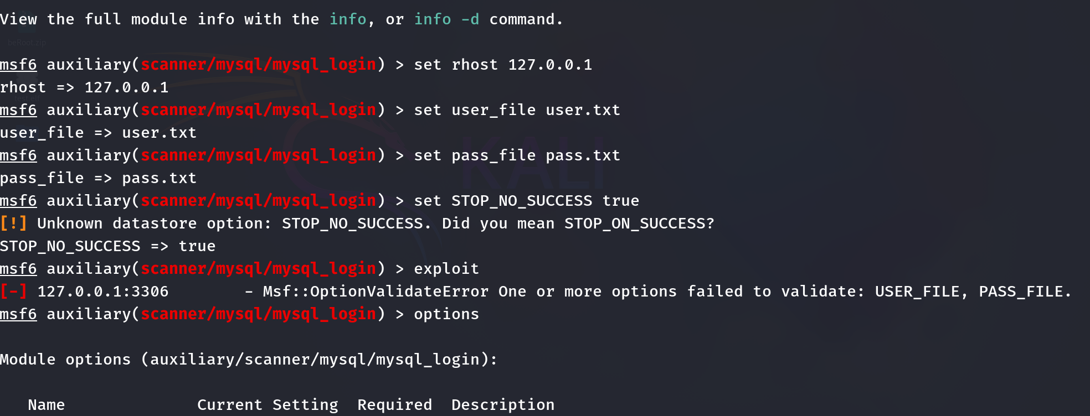Click the "set pass_file pass.txt" command

[517, 155]
